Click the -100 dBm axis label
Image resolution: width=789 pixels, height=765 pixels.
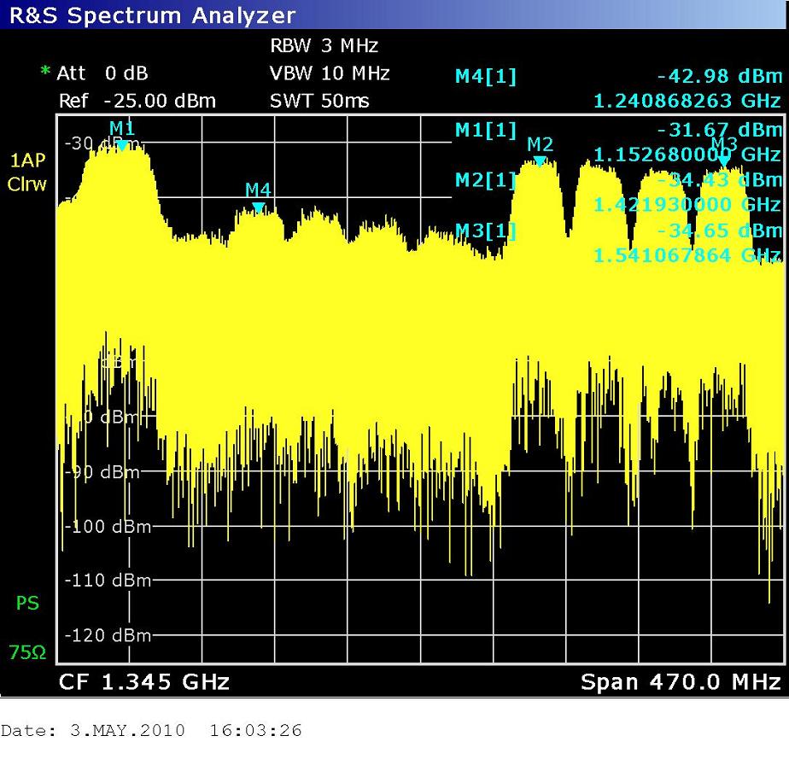[x=109, y=526]
